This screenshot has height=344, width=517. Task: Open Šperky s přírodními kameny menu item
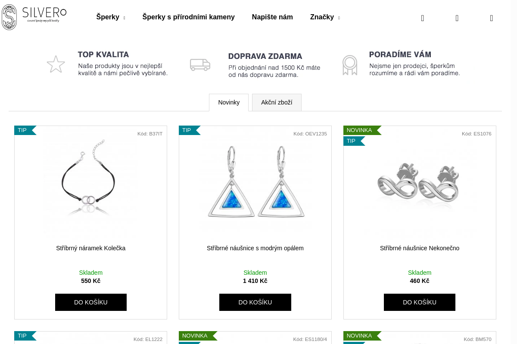click(189, 17)
